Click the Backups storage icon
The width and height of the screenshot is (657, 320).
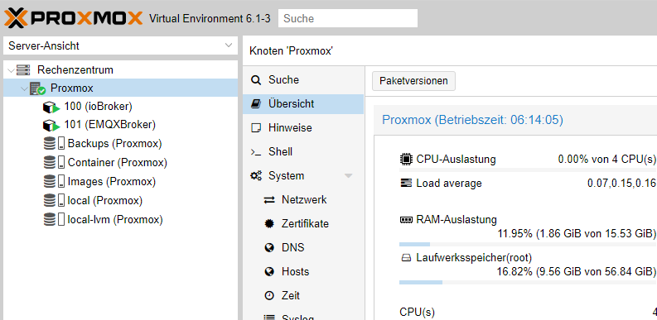coord(54,144)
